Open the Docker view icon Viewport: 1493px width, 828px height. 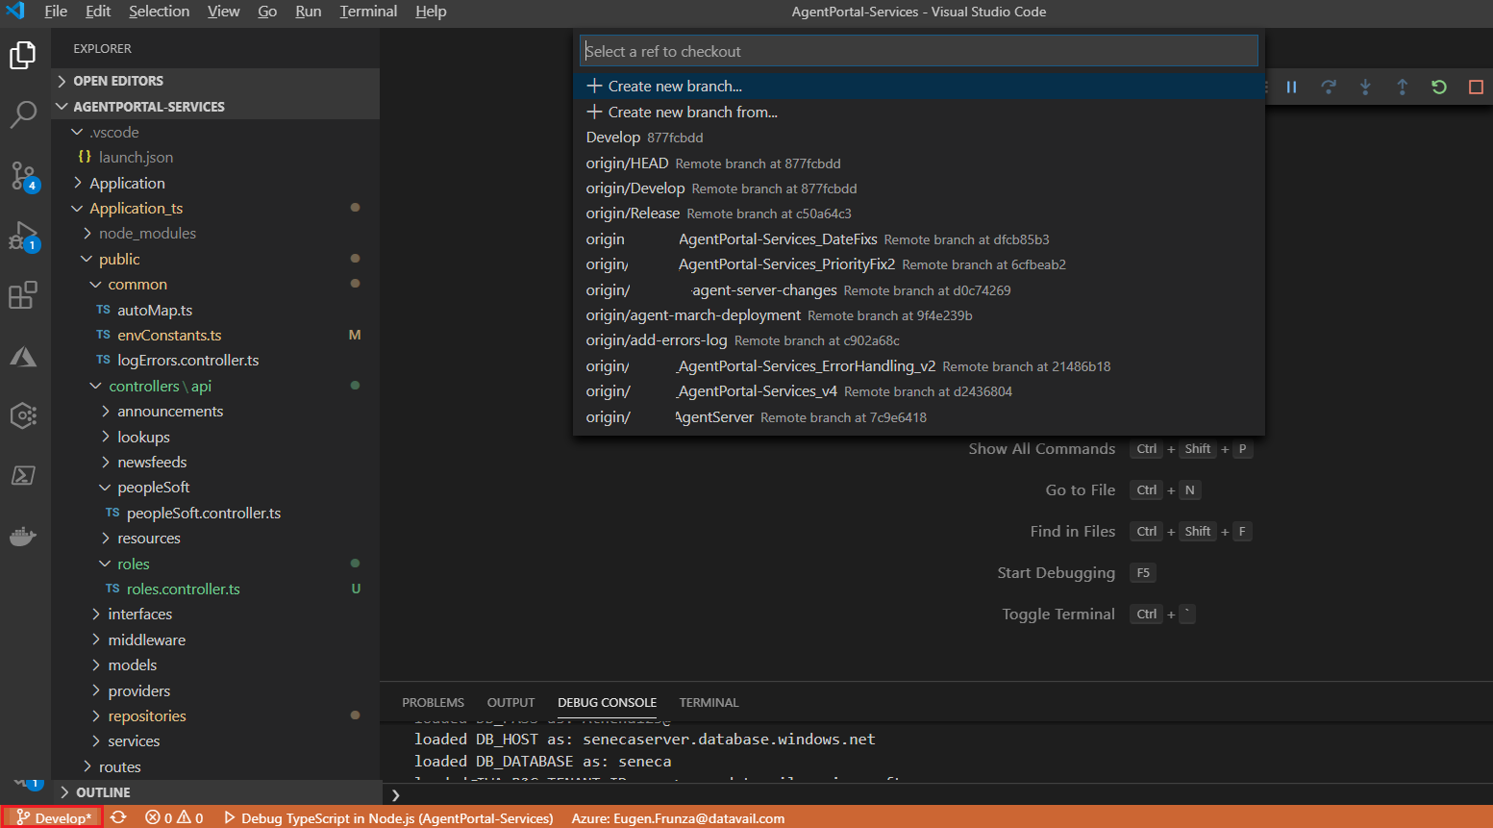[x=23, y=536]
